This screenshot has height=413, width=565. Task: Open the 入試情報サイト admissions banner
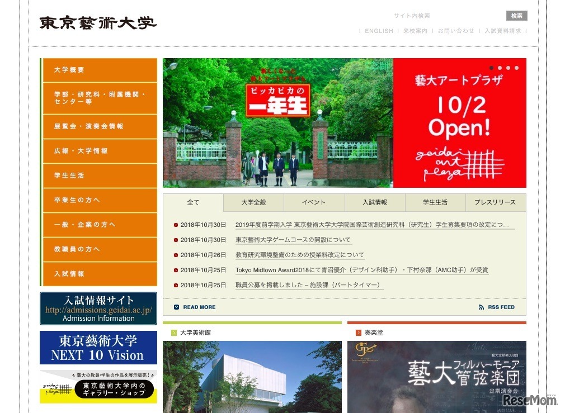pyautogui.click(x=98, y=308)
